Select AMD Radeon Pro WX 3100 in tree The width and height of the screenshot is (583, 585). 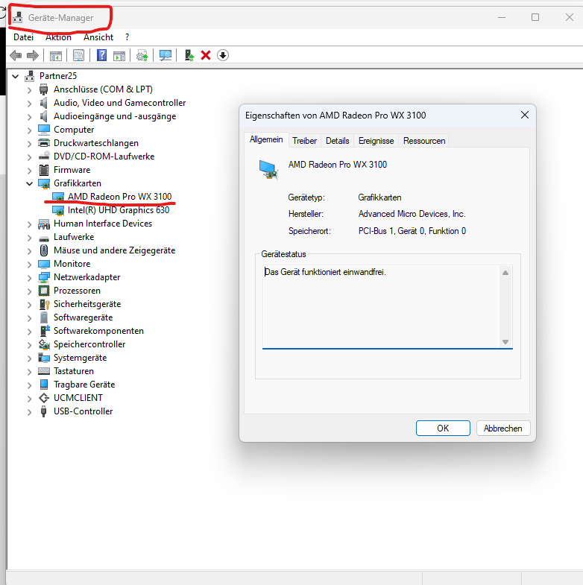119,197
